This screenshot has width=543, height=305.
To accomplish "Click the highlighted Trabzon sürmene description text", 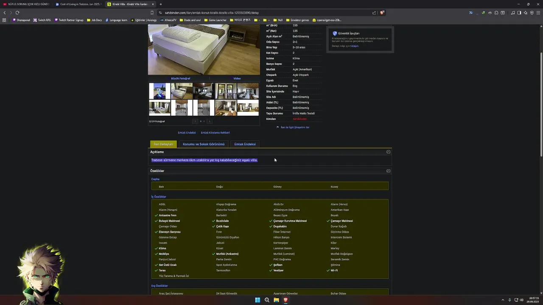I will [x=204, y=160].
